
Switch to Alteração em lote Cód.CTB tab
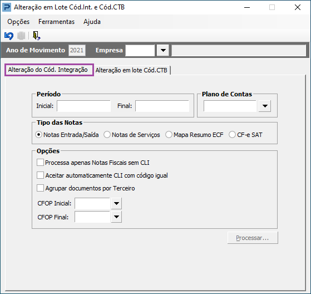(x=131, y=70)
